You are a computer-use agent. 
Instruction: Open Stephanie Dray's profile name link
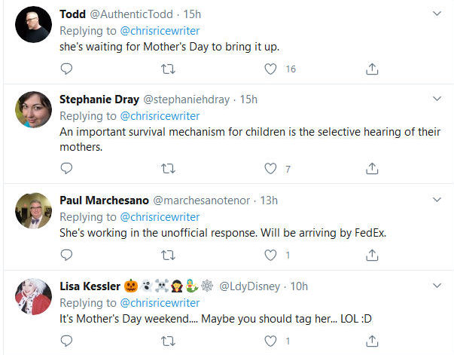[98, 99]
